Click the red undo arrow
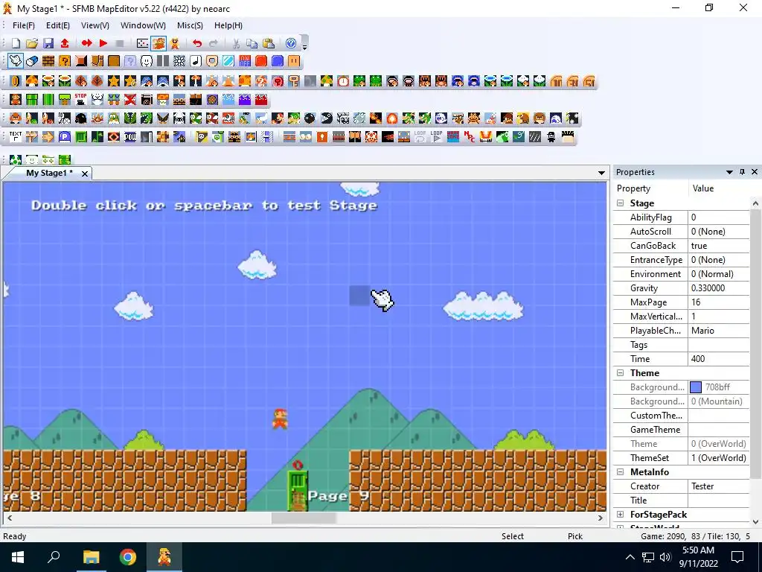Image resolution: width=762 pixels, height=572 pixels. (x=196, y=43)
